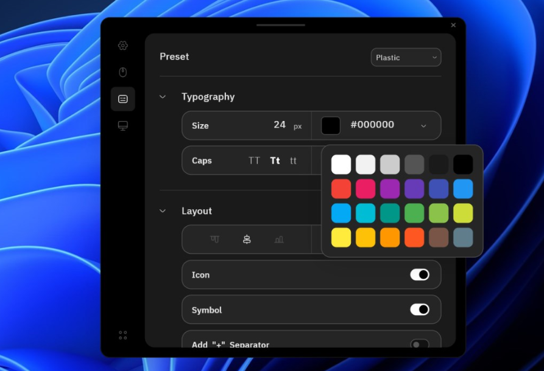The width and height of the screenshot is (544, 371).
Task: Pick the pure black palette swatch
Action: [x=463, y=165]
